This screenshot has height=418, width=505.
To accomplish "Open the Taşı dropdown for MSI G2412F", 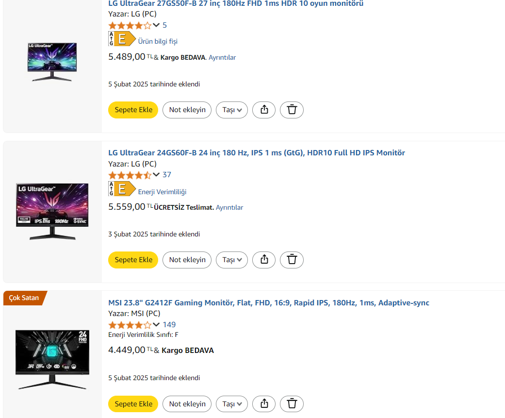I will click(x=231, y=404).
